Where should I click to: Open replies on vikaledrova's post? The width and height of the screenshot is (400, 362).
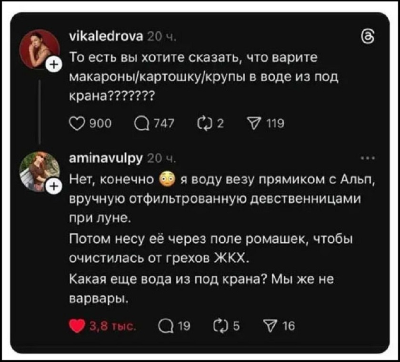pos(142,124)
